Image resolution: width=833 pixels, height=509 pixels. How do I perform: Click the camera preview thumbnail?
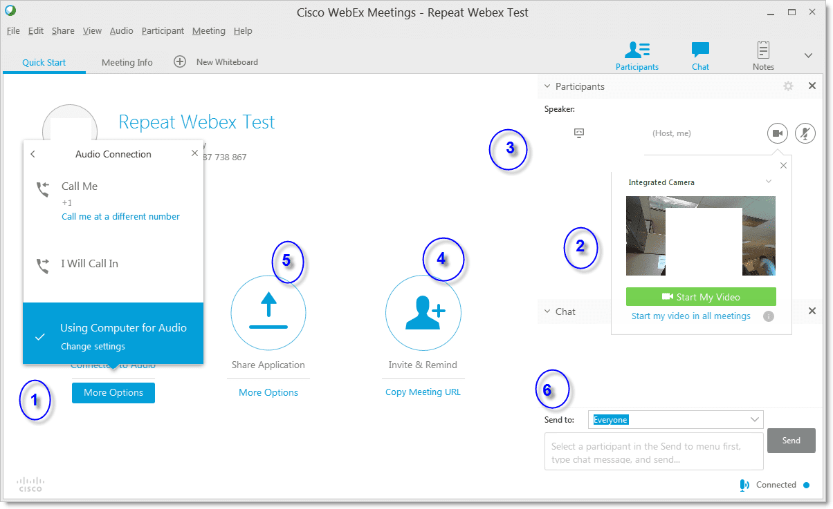coord(701,236)
